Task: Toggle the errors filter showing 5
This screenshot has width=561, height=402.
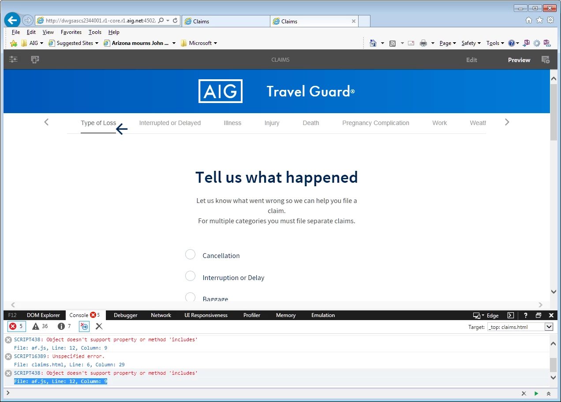Action: click(16, 326)
